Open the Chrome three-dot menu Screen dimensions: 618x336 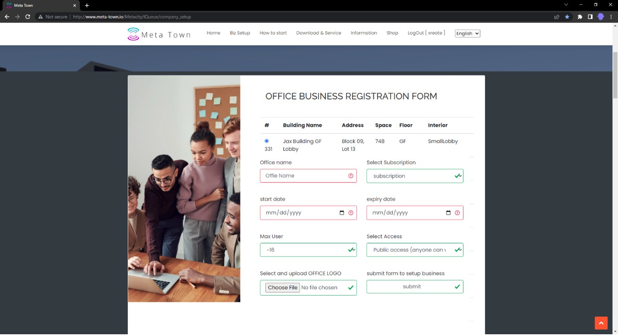(611, 17)
